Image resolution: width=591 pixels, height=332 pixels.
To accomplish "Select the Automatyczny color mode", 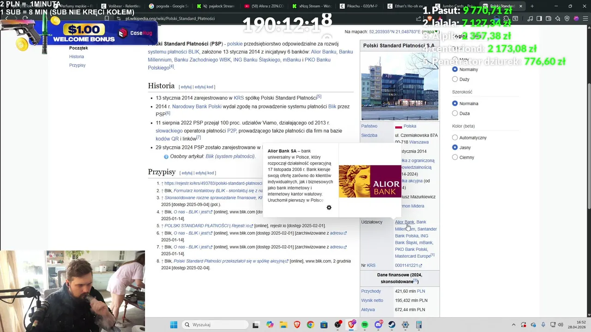I will 455,137.
